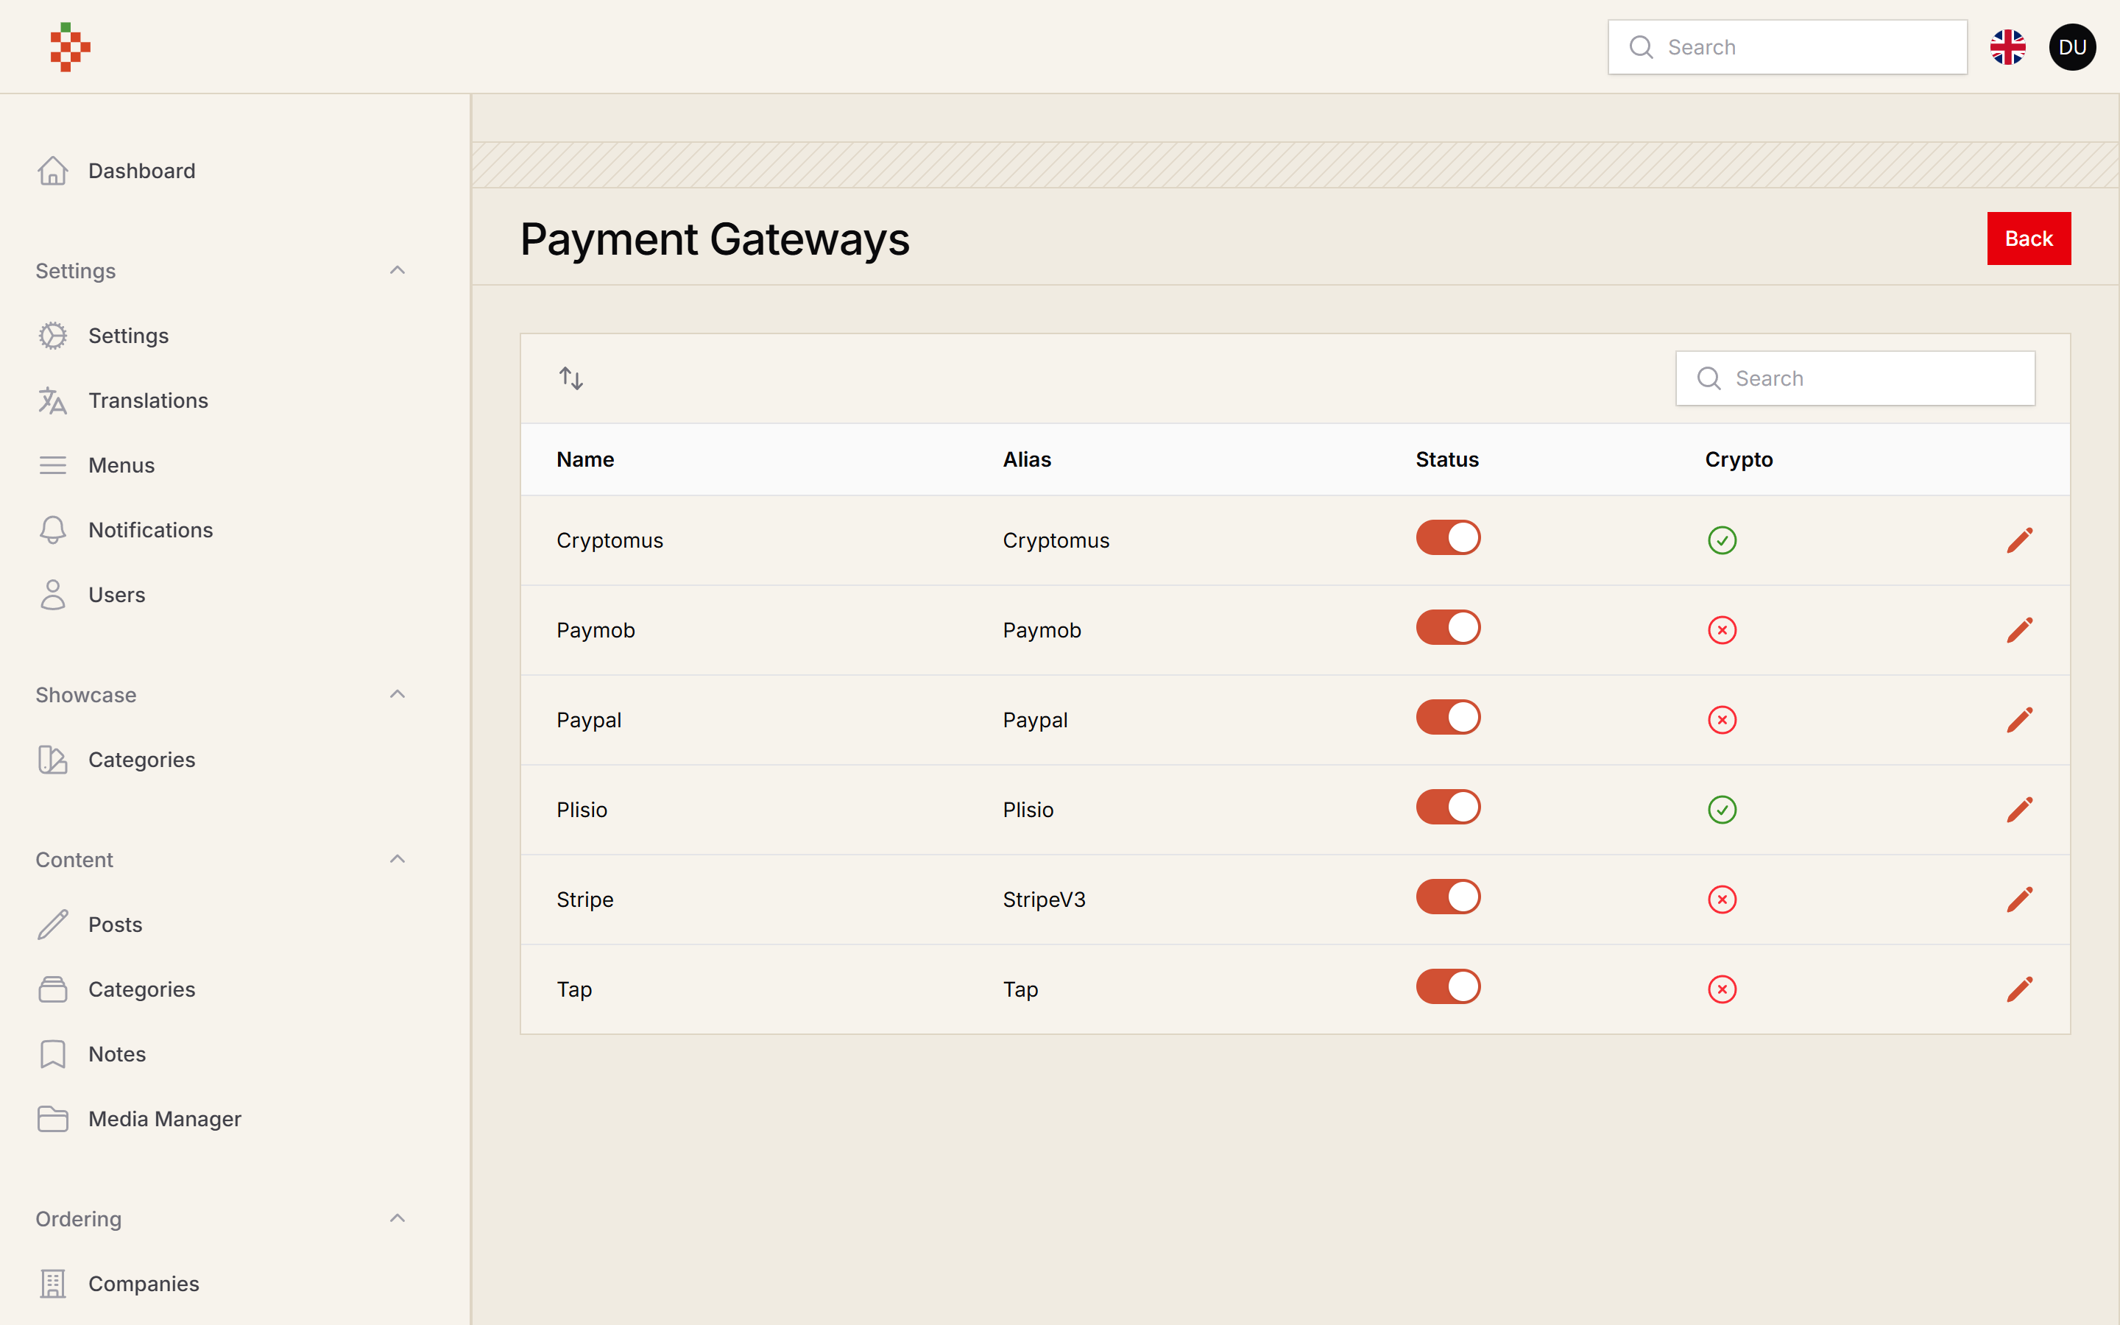This screenshot has height=1325, width=2120.
Task: Click the Payment Gateways page heading
Action: coord(715,239)
